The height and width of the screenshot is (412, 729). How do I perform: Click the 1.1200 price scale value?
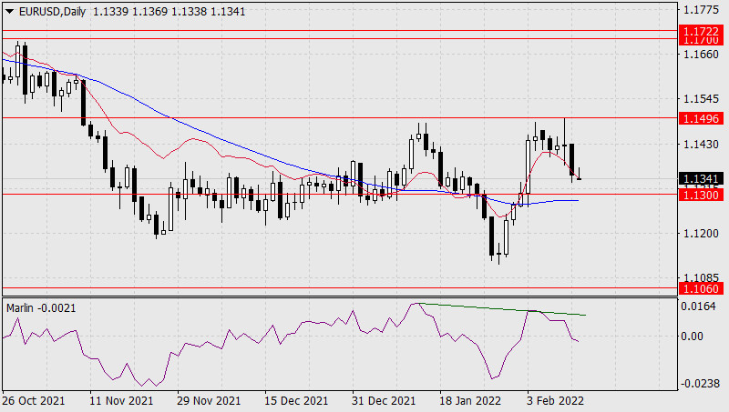pos(701,234)
